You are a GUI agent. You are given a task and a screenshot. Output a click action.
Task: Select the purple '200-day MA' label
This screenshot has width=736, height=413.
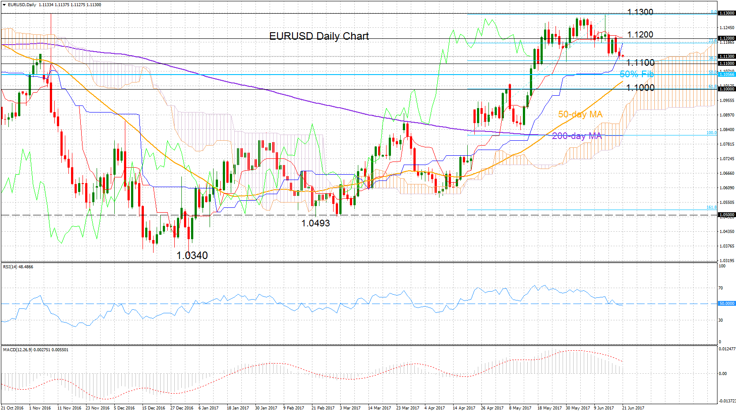pyautogui.click(x=577, y=136)
